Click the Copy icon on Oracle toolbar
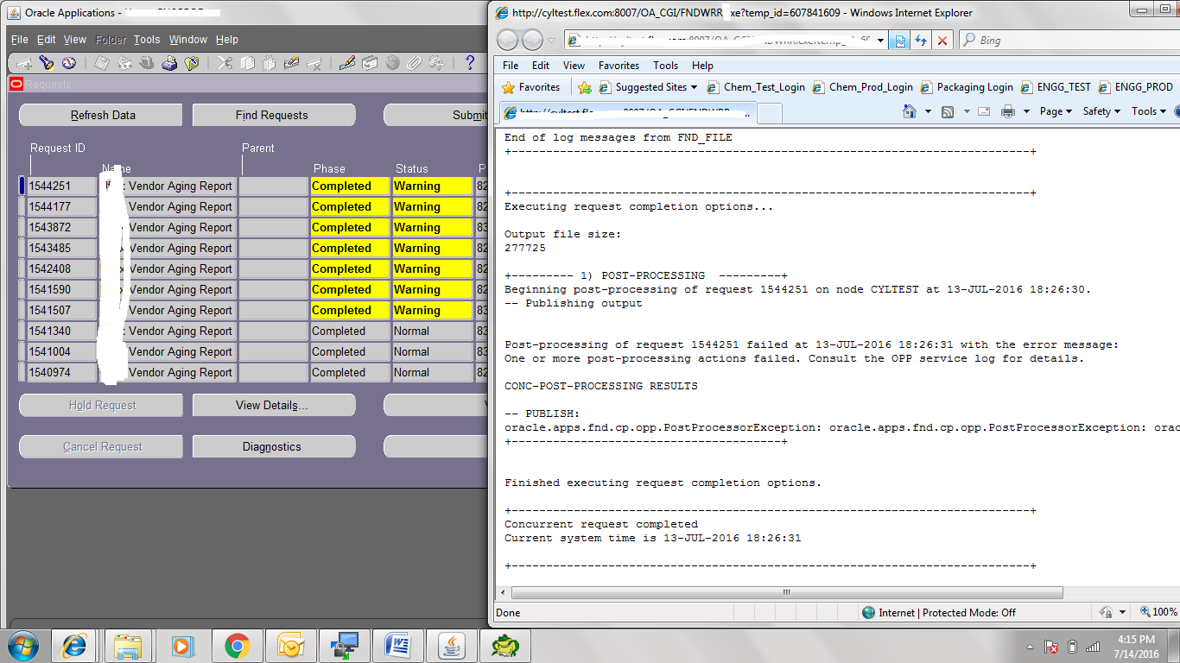The image size is (1180, 663). pyautogui.click(x=248, y=62)
